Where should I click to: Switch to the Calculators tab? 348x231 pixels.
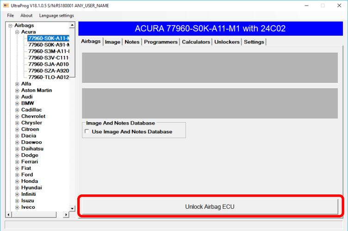tap(196, 42)
